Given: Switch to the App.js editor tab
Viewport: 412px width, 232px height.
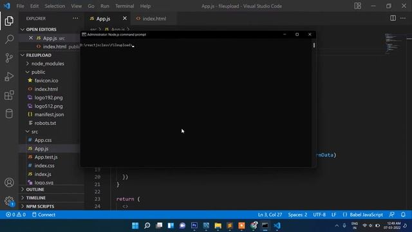Looking at the screenshot, I should click(108, 19).
